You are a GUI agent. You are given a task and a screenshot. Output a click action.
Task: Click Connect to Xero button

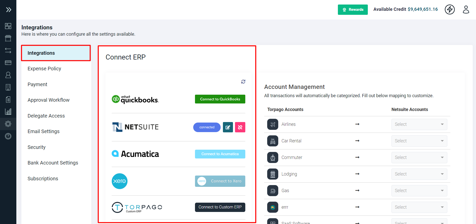click(x=220, y=181)
